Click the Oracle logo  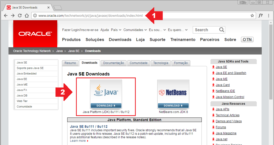point(35,34)
